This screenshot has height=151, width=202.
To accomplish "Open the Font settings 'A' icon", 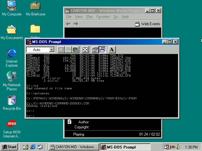I will point(112,50).
